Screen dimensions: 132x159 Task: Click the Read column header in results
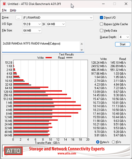tap(122, 59)
